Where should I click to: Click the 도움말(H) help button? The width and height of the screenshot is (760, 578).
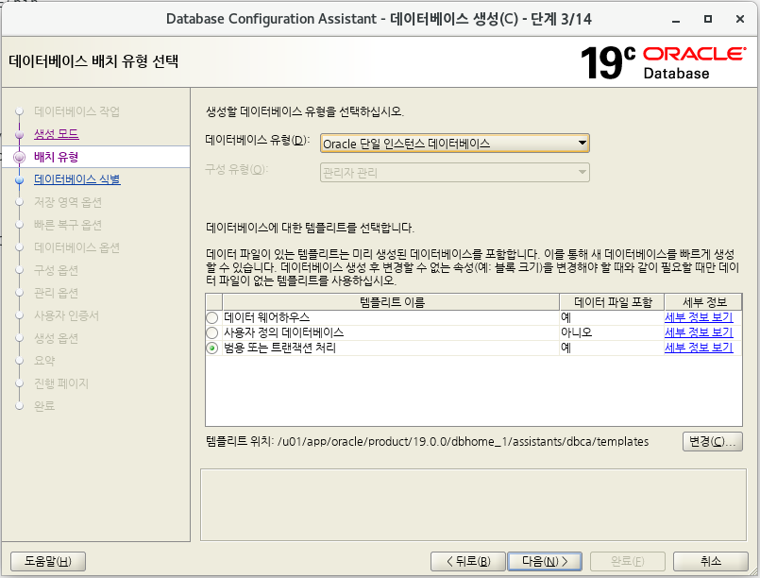click(48, 562)
